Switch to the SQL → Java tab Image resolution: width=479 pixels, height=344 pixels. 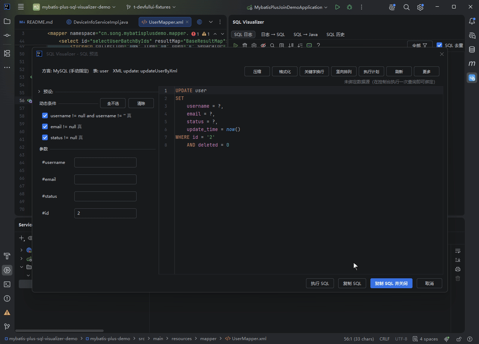(x=305, y=34)
